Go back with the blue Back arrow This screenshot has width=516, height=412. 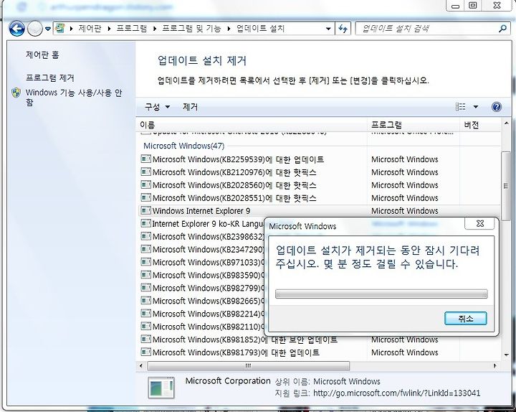pyautogui.click(x=16, y=29)
